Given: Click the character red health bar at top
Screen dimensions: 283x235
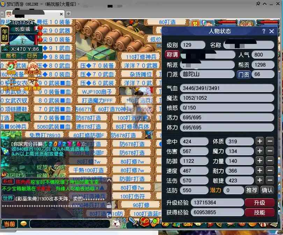Looking at the screenshot, I should click(x=226, y=22).
